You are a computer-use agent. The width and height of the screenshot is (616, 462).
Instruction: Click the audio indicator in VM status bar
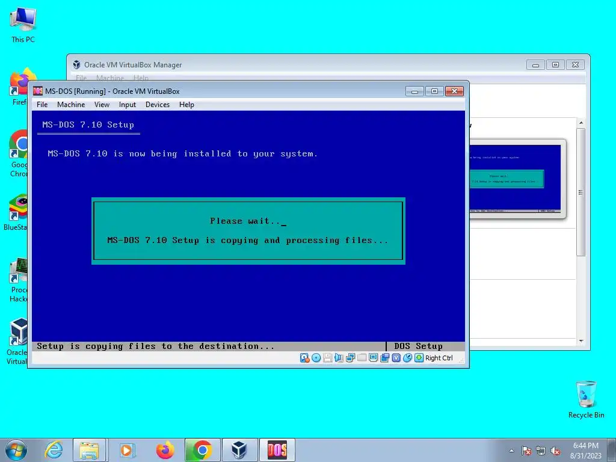(339, 358)
